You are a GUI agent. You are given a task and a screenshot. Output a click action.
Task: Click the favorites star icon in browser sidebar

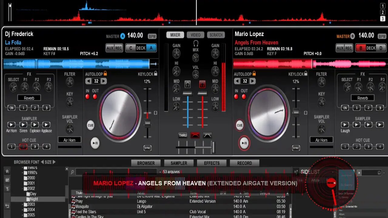point(7,171)
